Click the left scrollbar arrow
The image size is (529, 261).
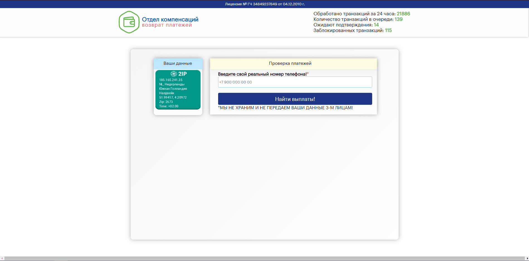2,258
